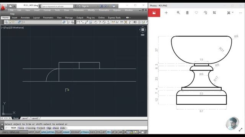Open the AutoCAD application menu button
Viewport: 245px width, 137px height.
click(3, 7)
